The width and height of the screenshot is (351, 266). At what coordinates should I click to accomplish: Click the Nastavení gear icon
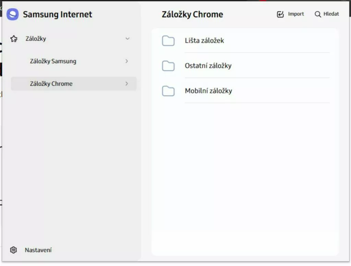click(13, 250)
